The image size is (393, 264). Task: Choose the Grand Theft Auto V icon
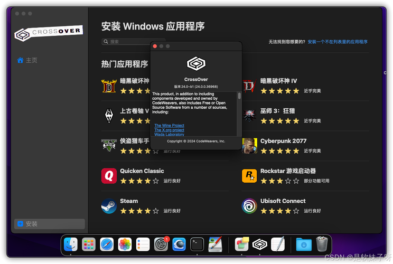click(109, 146)
